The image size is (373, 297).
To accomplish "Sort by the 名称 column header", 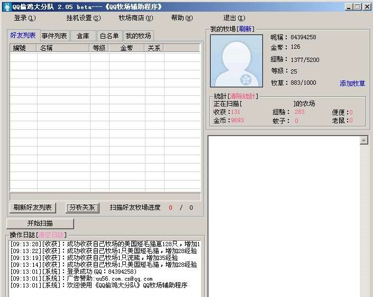I will click(x=63, y=48).
